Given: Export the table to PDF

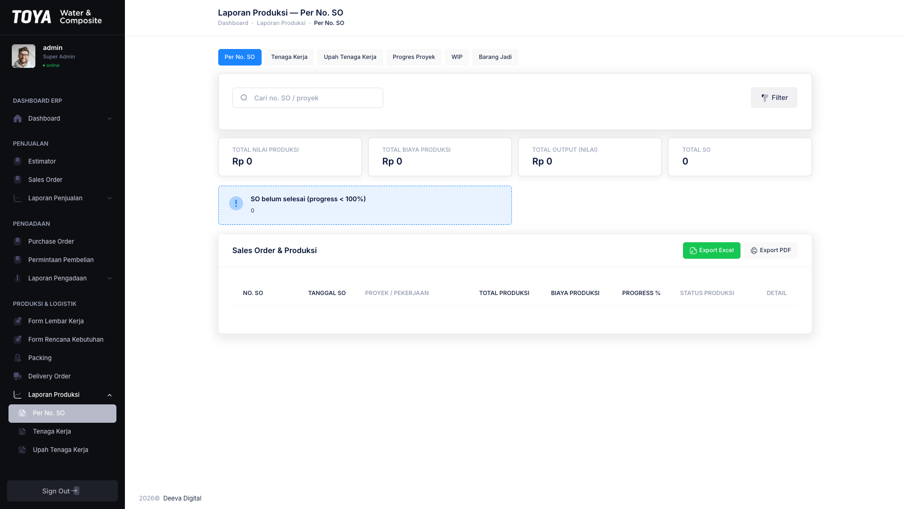Looking at the screenshot, I should (771, 250).
